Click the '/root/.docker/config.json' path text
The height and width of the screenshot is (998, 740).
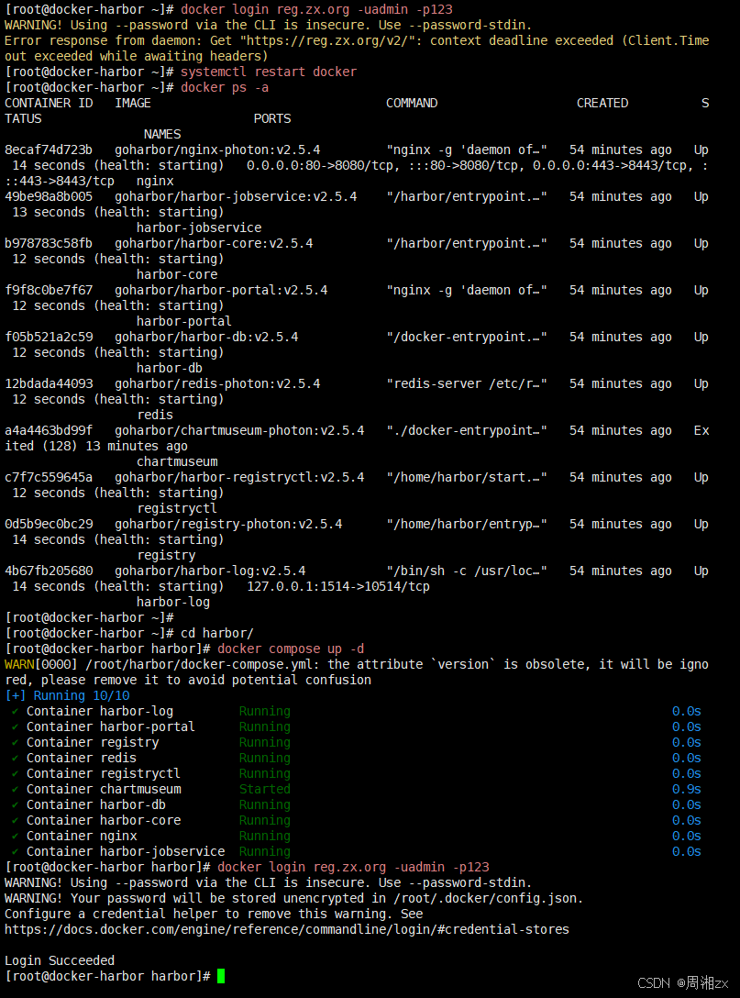pyautogui.click(x=485, y=898)
